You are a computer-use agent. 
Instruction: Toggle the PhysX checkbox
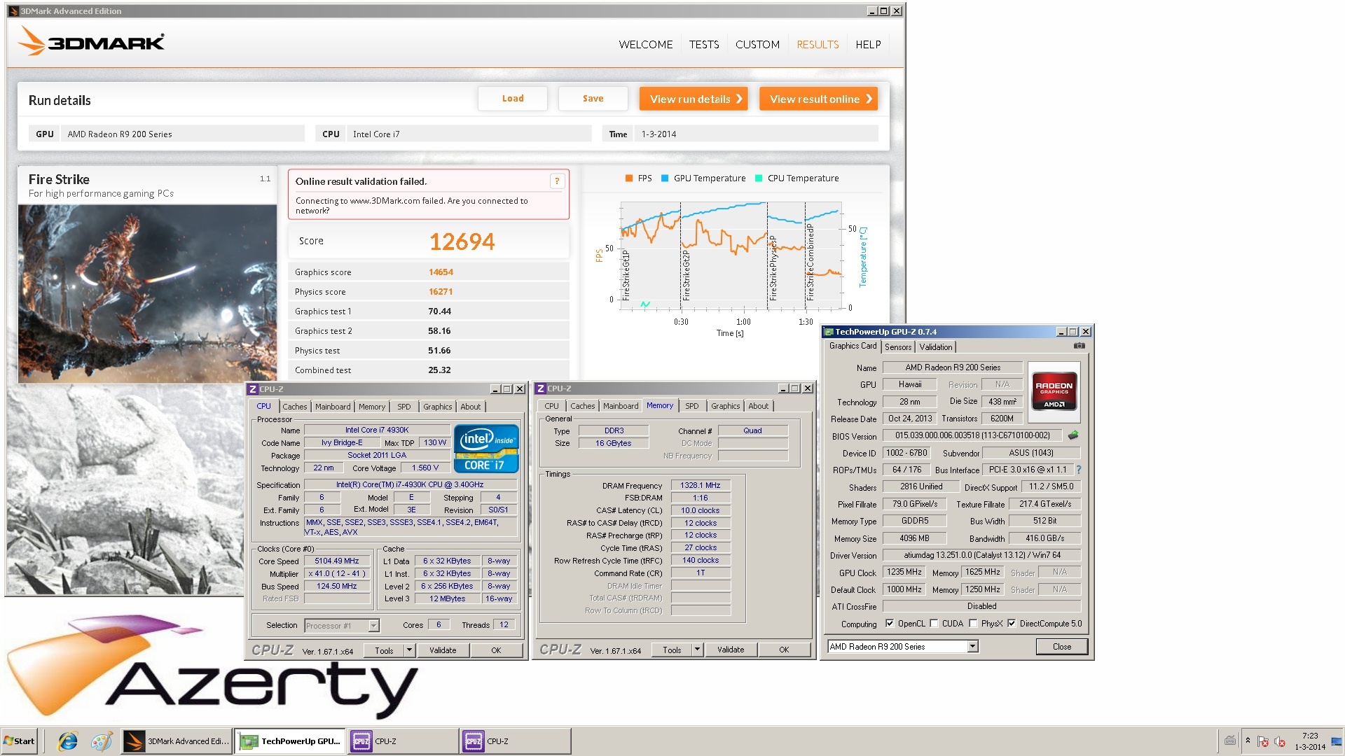pos(973,624)
